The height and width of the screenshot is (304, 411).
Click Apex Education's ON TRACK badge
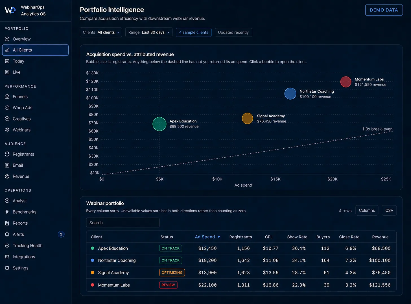[170, 248]
